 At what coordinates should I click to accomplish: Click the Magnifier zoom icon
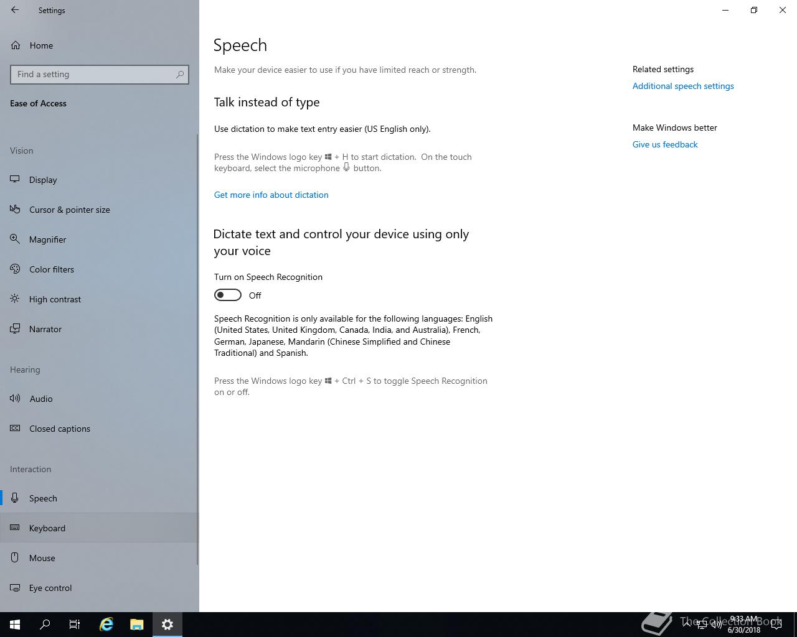click(15, 239)
